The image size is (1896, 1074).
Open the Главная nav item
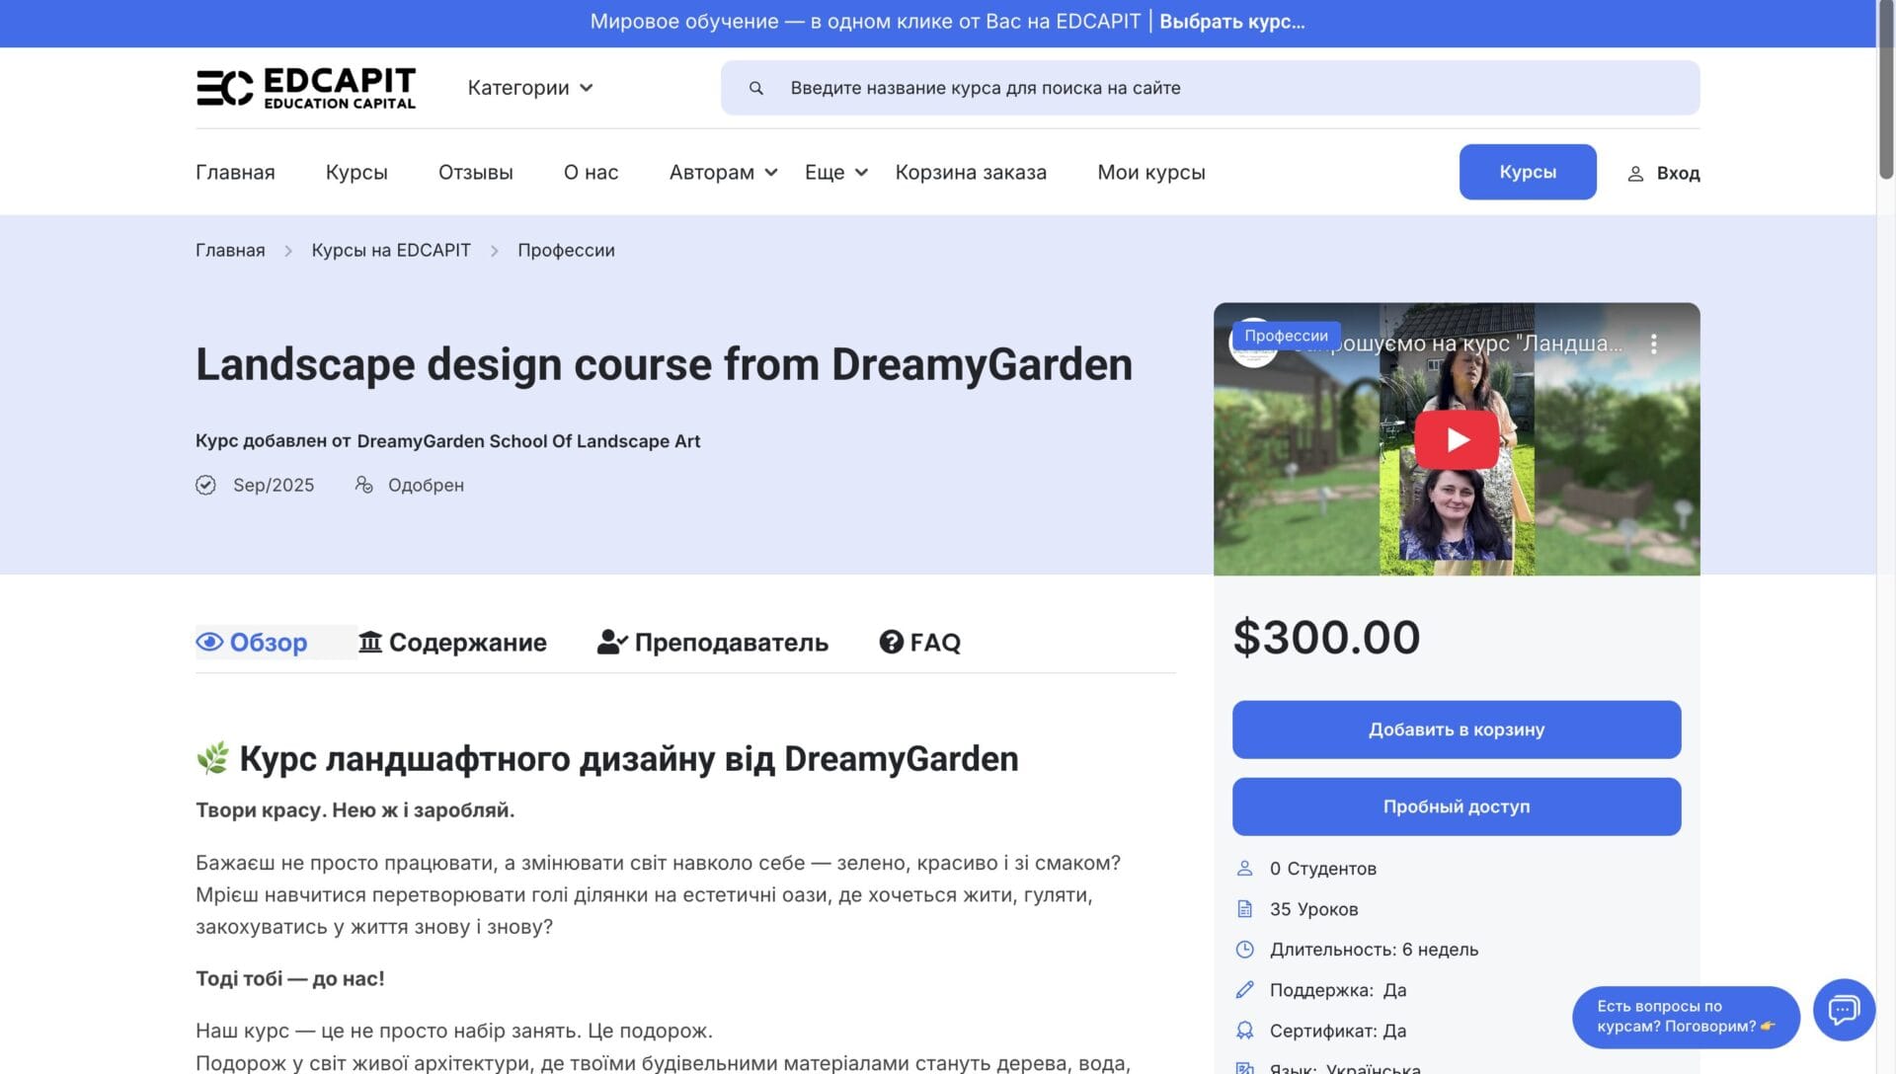235,173
